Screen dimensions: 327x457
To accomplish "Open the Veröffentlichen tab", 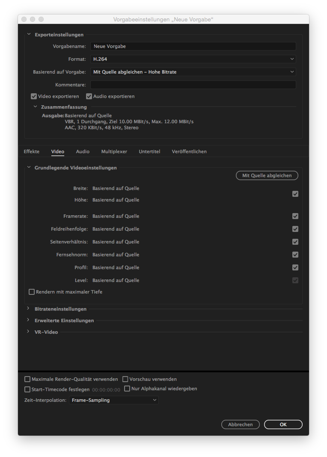I will (x=189, y=151).
